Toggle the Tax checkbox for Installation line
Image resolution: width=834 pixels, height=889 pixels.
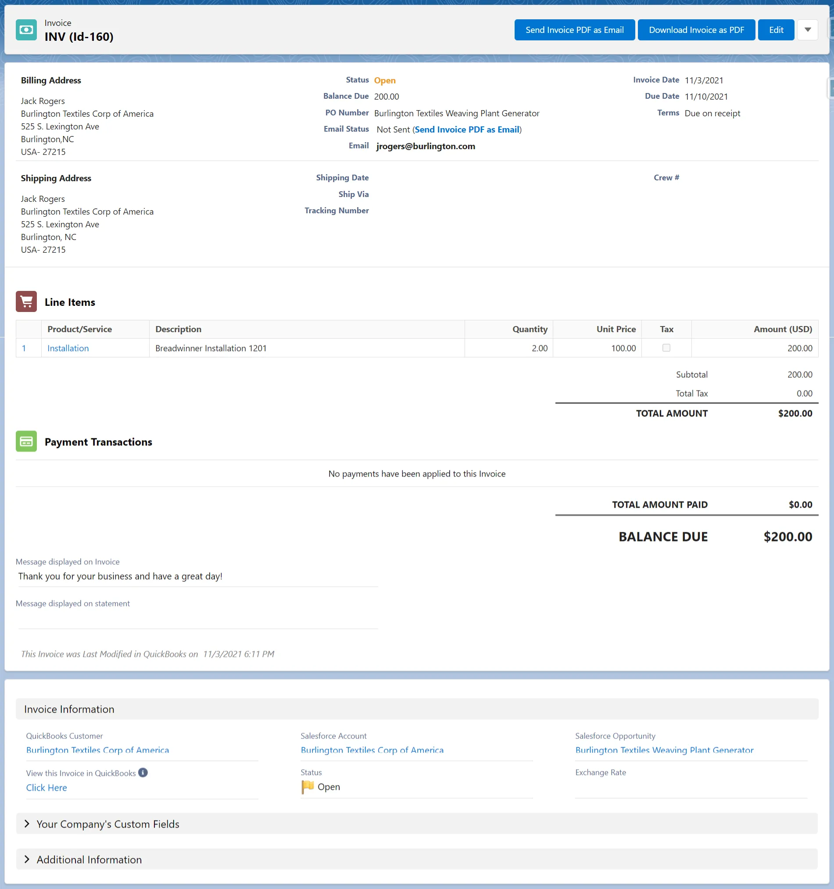(666, 348)
